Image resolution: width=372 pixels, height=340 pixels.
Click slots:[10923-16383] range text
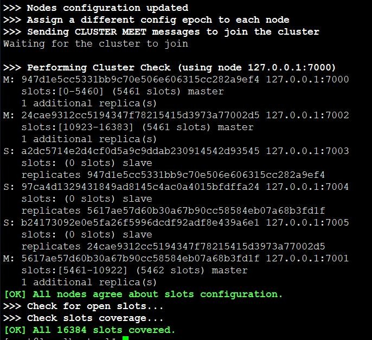tap(78, 127)
